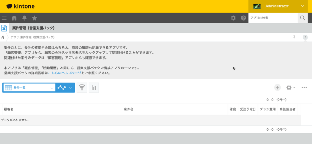The image size is (312, 144).
Task: Click the breadcrumb home icon
Action: click(x=3, y=37)
